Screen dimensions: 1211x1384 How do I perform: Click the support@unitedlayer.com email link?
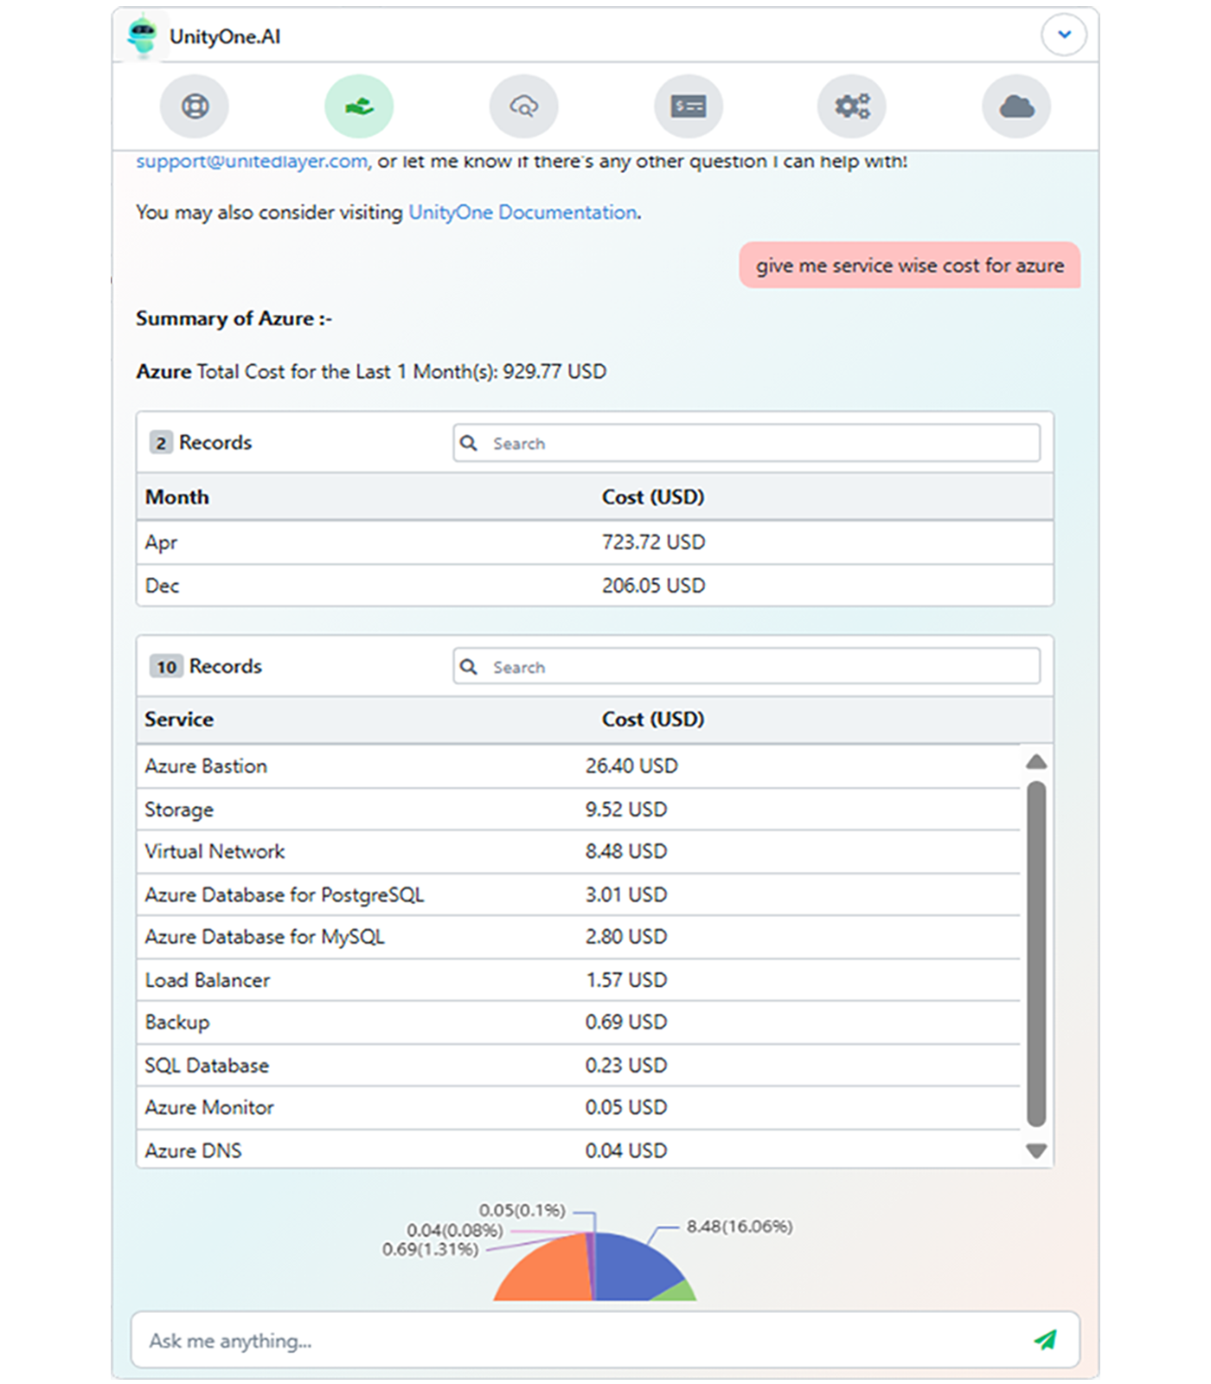[252, 161]
